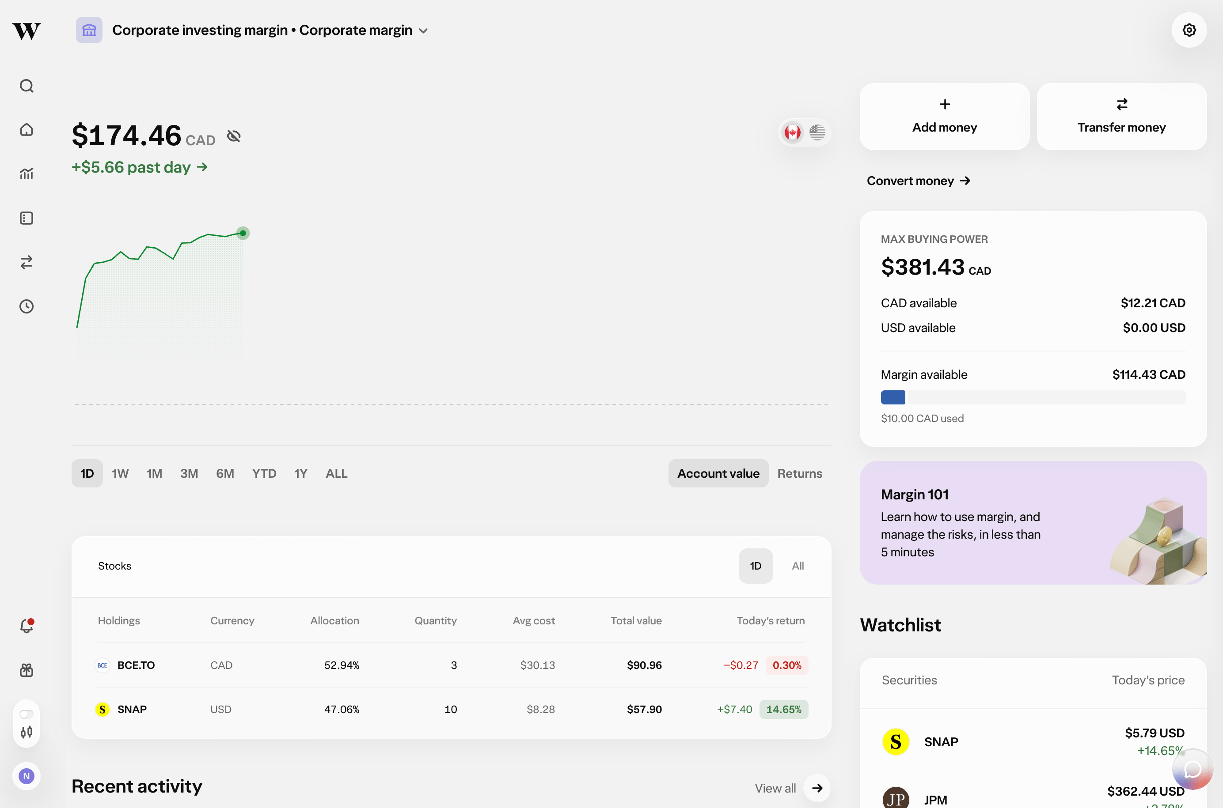Go to the Home icon in sidebar

point(27,129)
